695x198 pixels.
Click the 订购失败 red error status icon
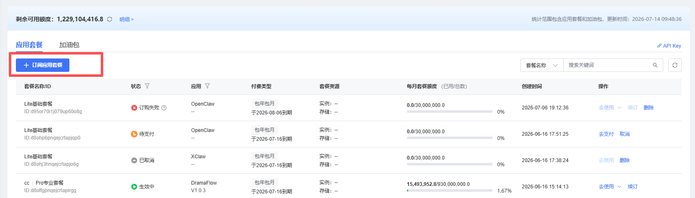[x=134, y=108]
